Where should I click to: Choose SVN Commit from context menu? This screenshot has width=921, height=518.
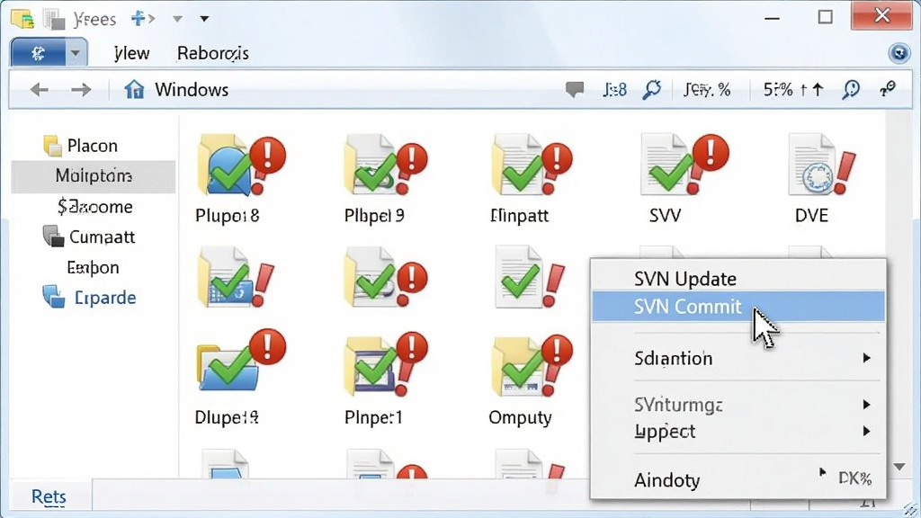pyautogui.click(x=738, y=307)
